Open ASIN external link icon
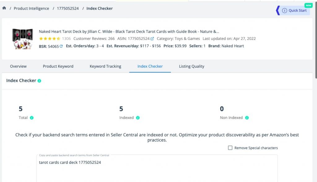The height and width of the screenshot is (182, 317). (152, 39)
